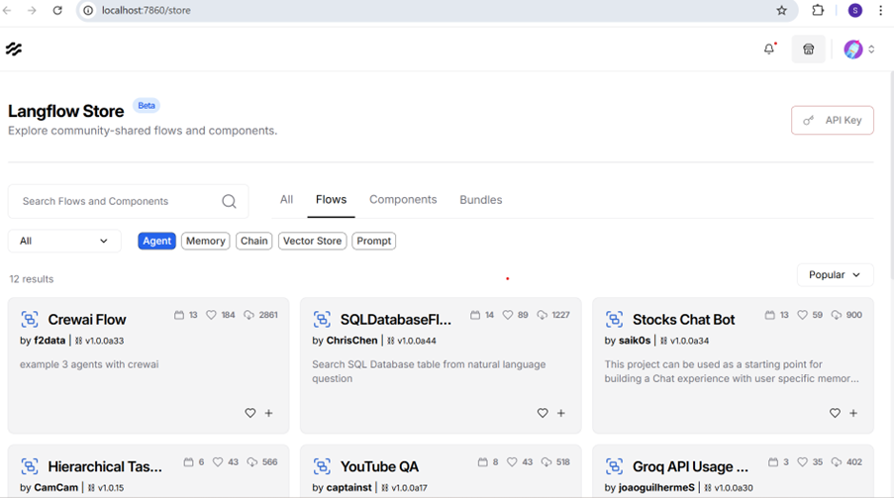The image size is (894, 498).
Task: Click the user profile avatar
Action: pyautogui.click(x=853, y=50)
